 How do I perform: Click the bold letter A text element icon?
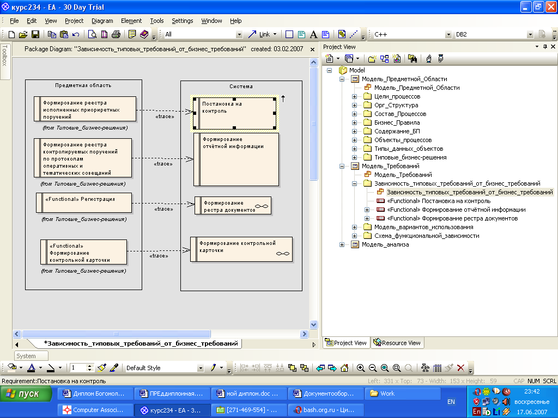coord(313,34)
